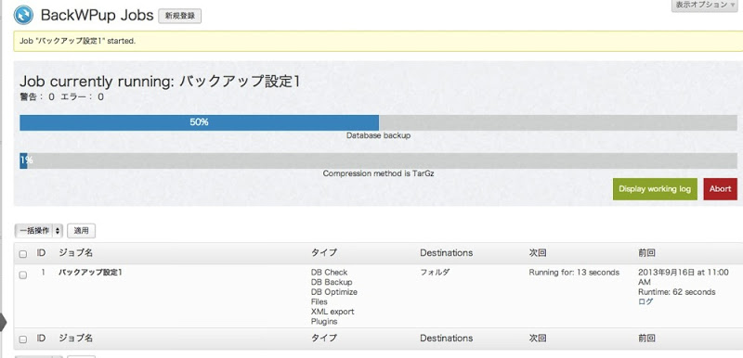Click the 'Files' type entry
Viewport: 743px width, 358px height.
pos(319,301)
